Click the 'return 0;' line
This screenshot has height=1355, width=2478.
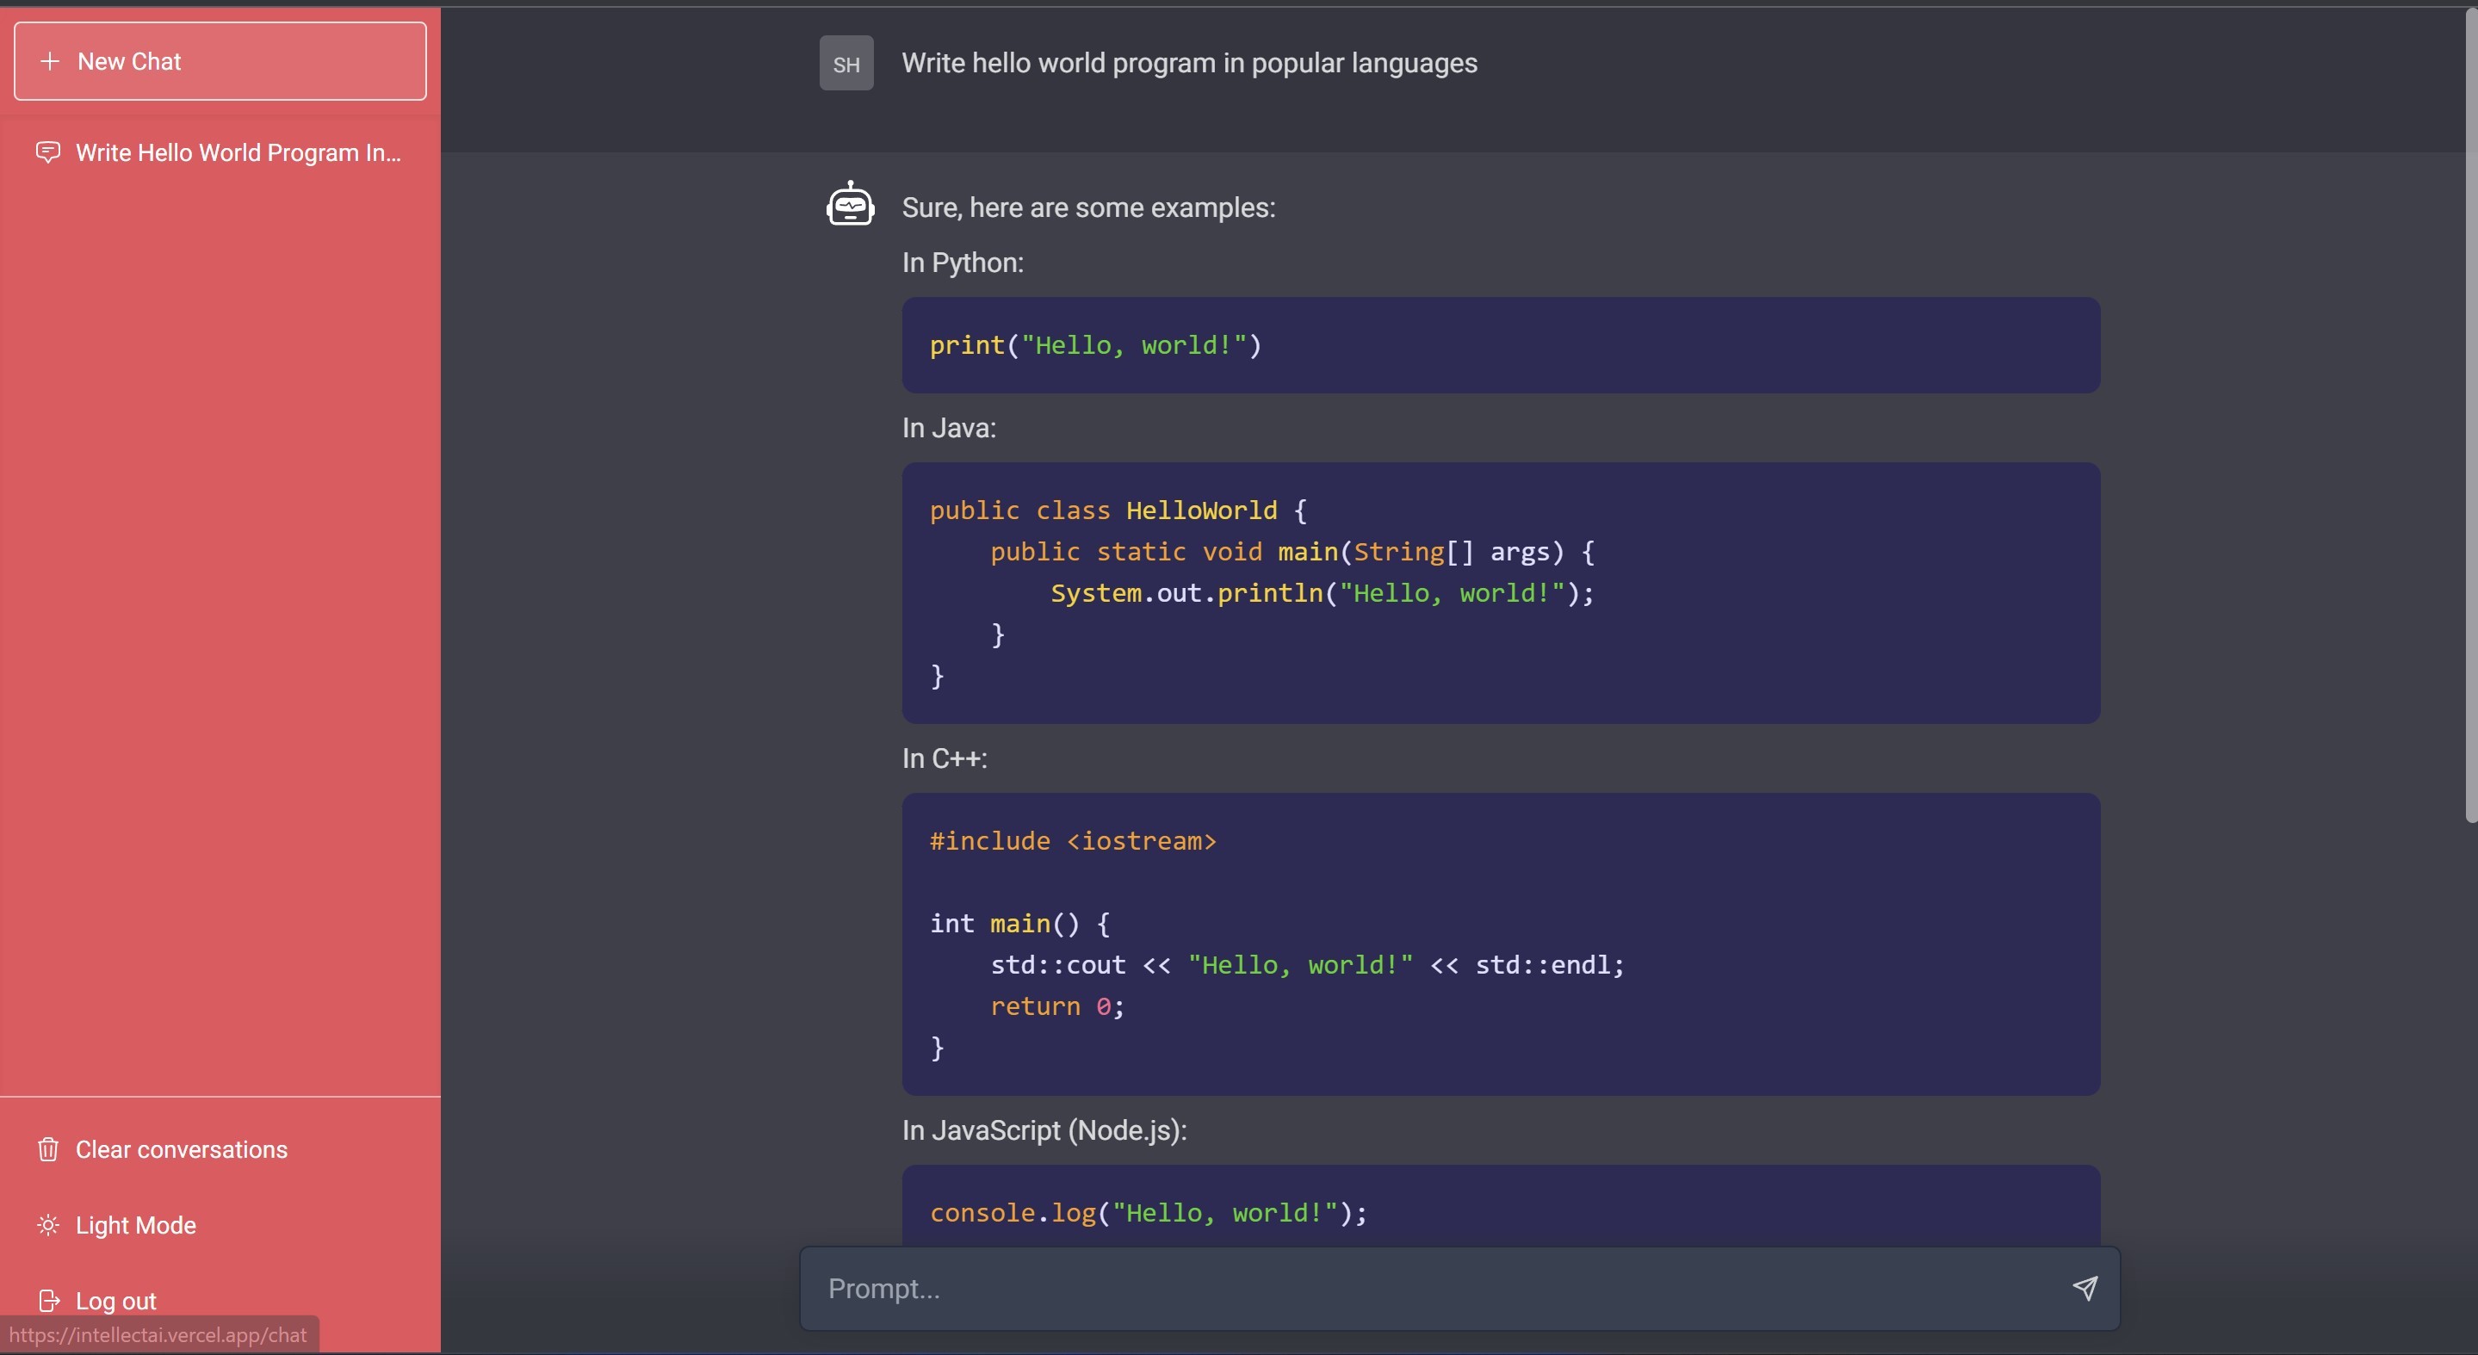click(1056, 1005)
